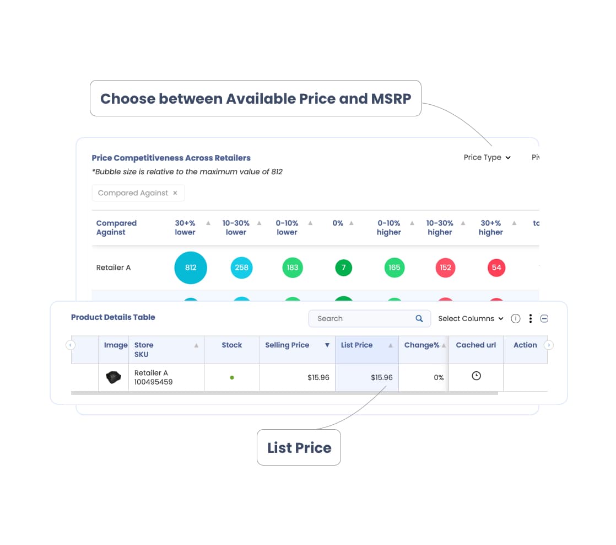616x545 pixels.
Task: Click the Change% column header
Action: [x=422, y=345]
